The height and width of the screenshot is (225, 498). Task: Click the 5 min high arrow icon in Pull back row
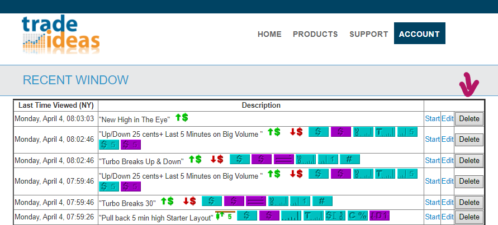coord(224,216)
